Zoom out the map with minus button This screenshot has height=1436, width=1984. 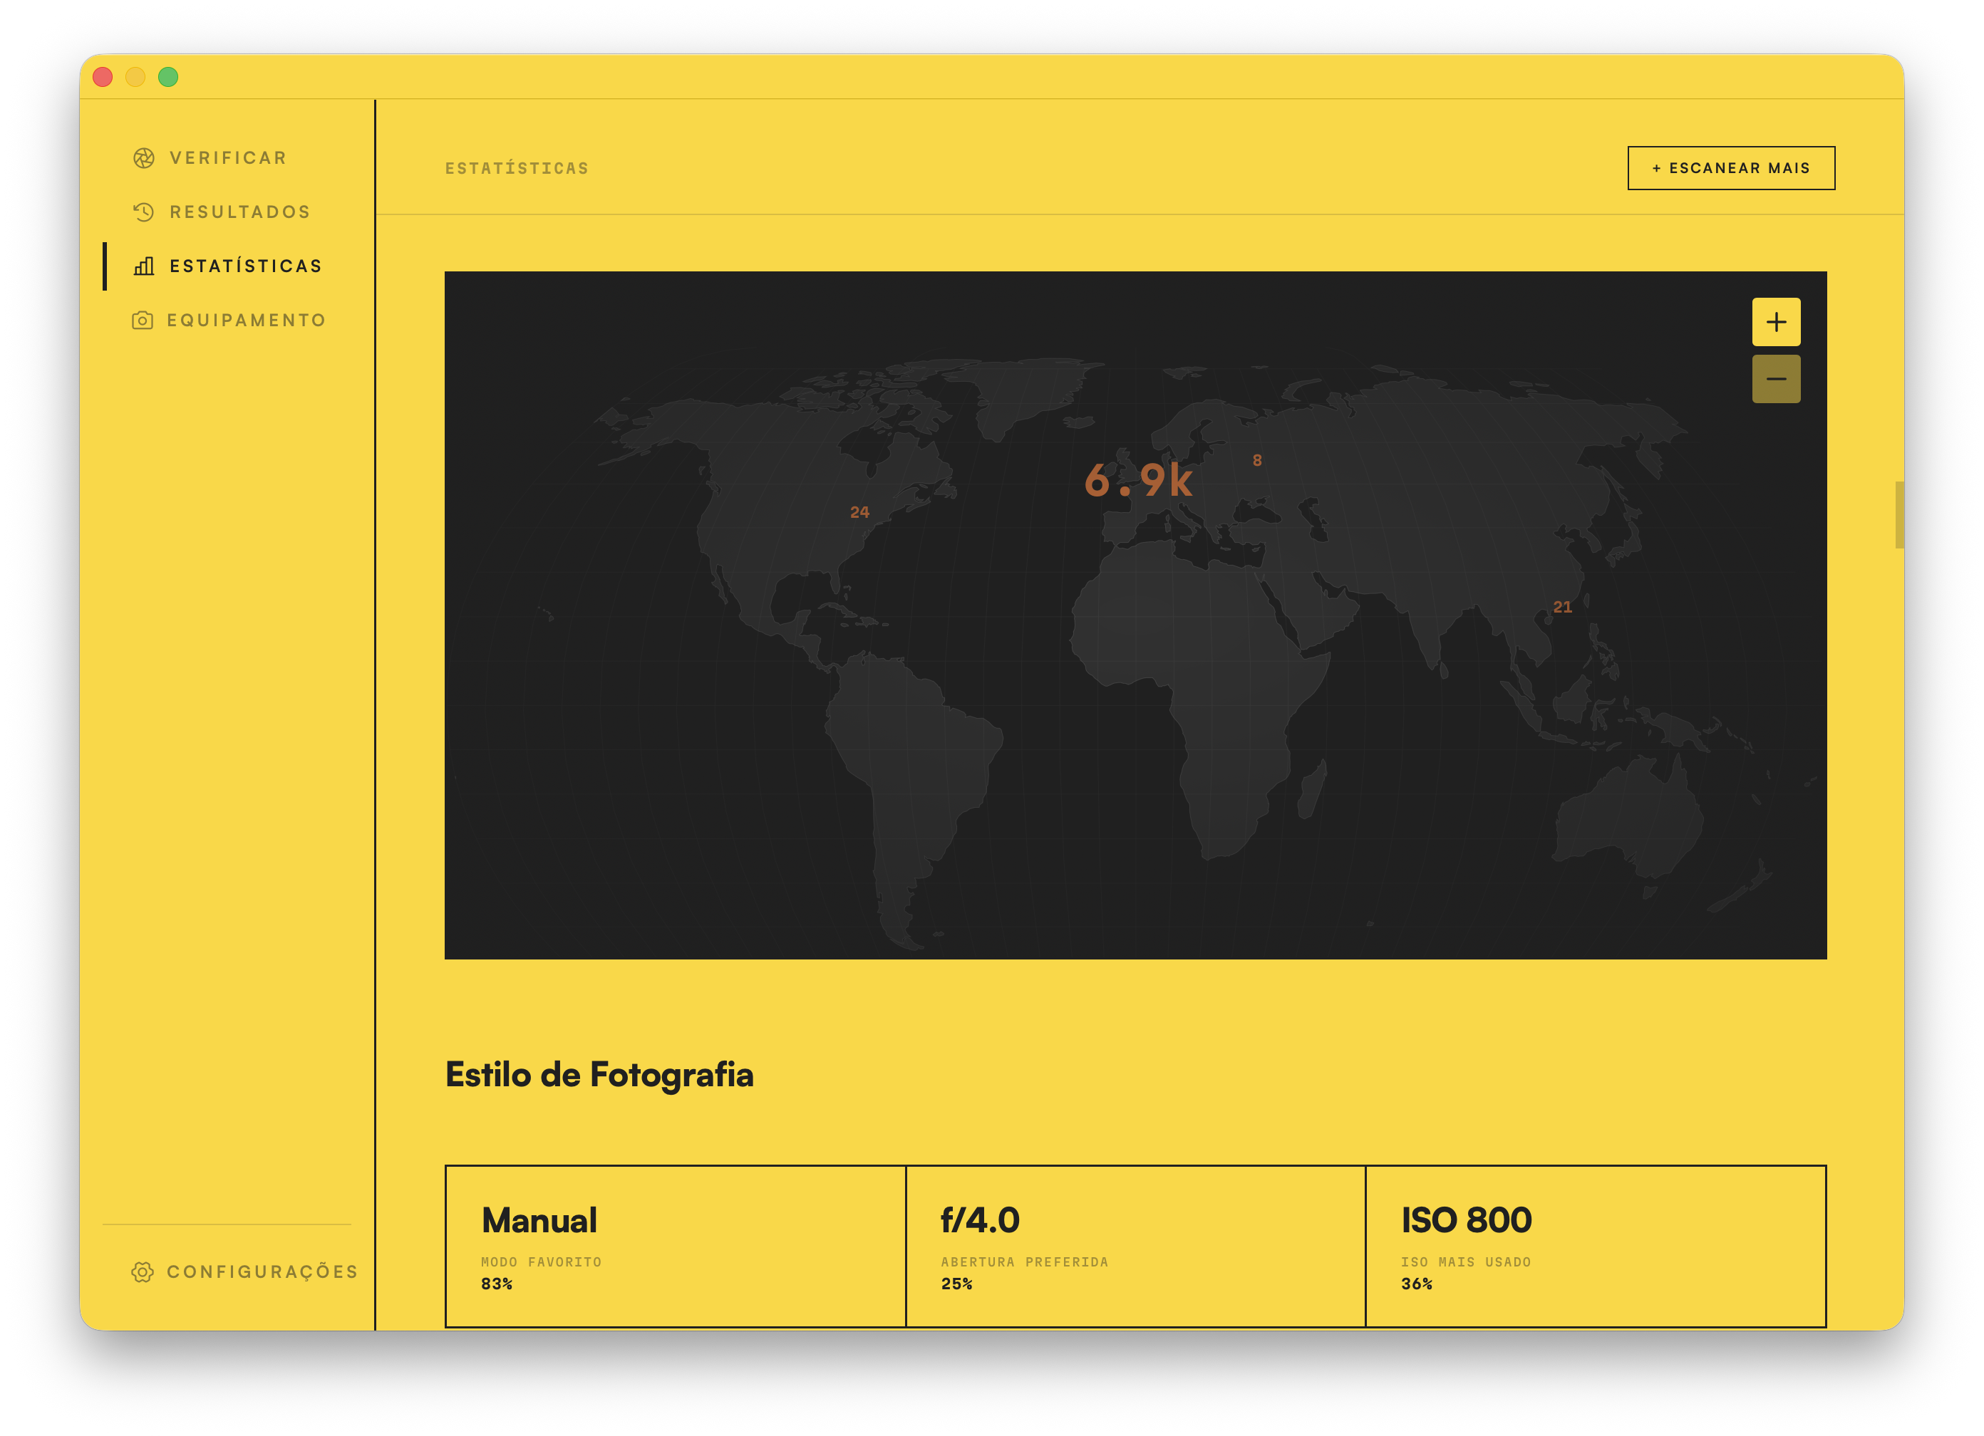click(x=1776, y=379)
